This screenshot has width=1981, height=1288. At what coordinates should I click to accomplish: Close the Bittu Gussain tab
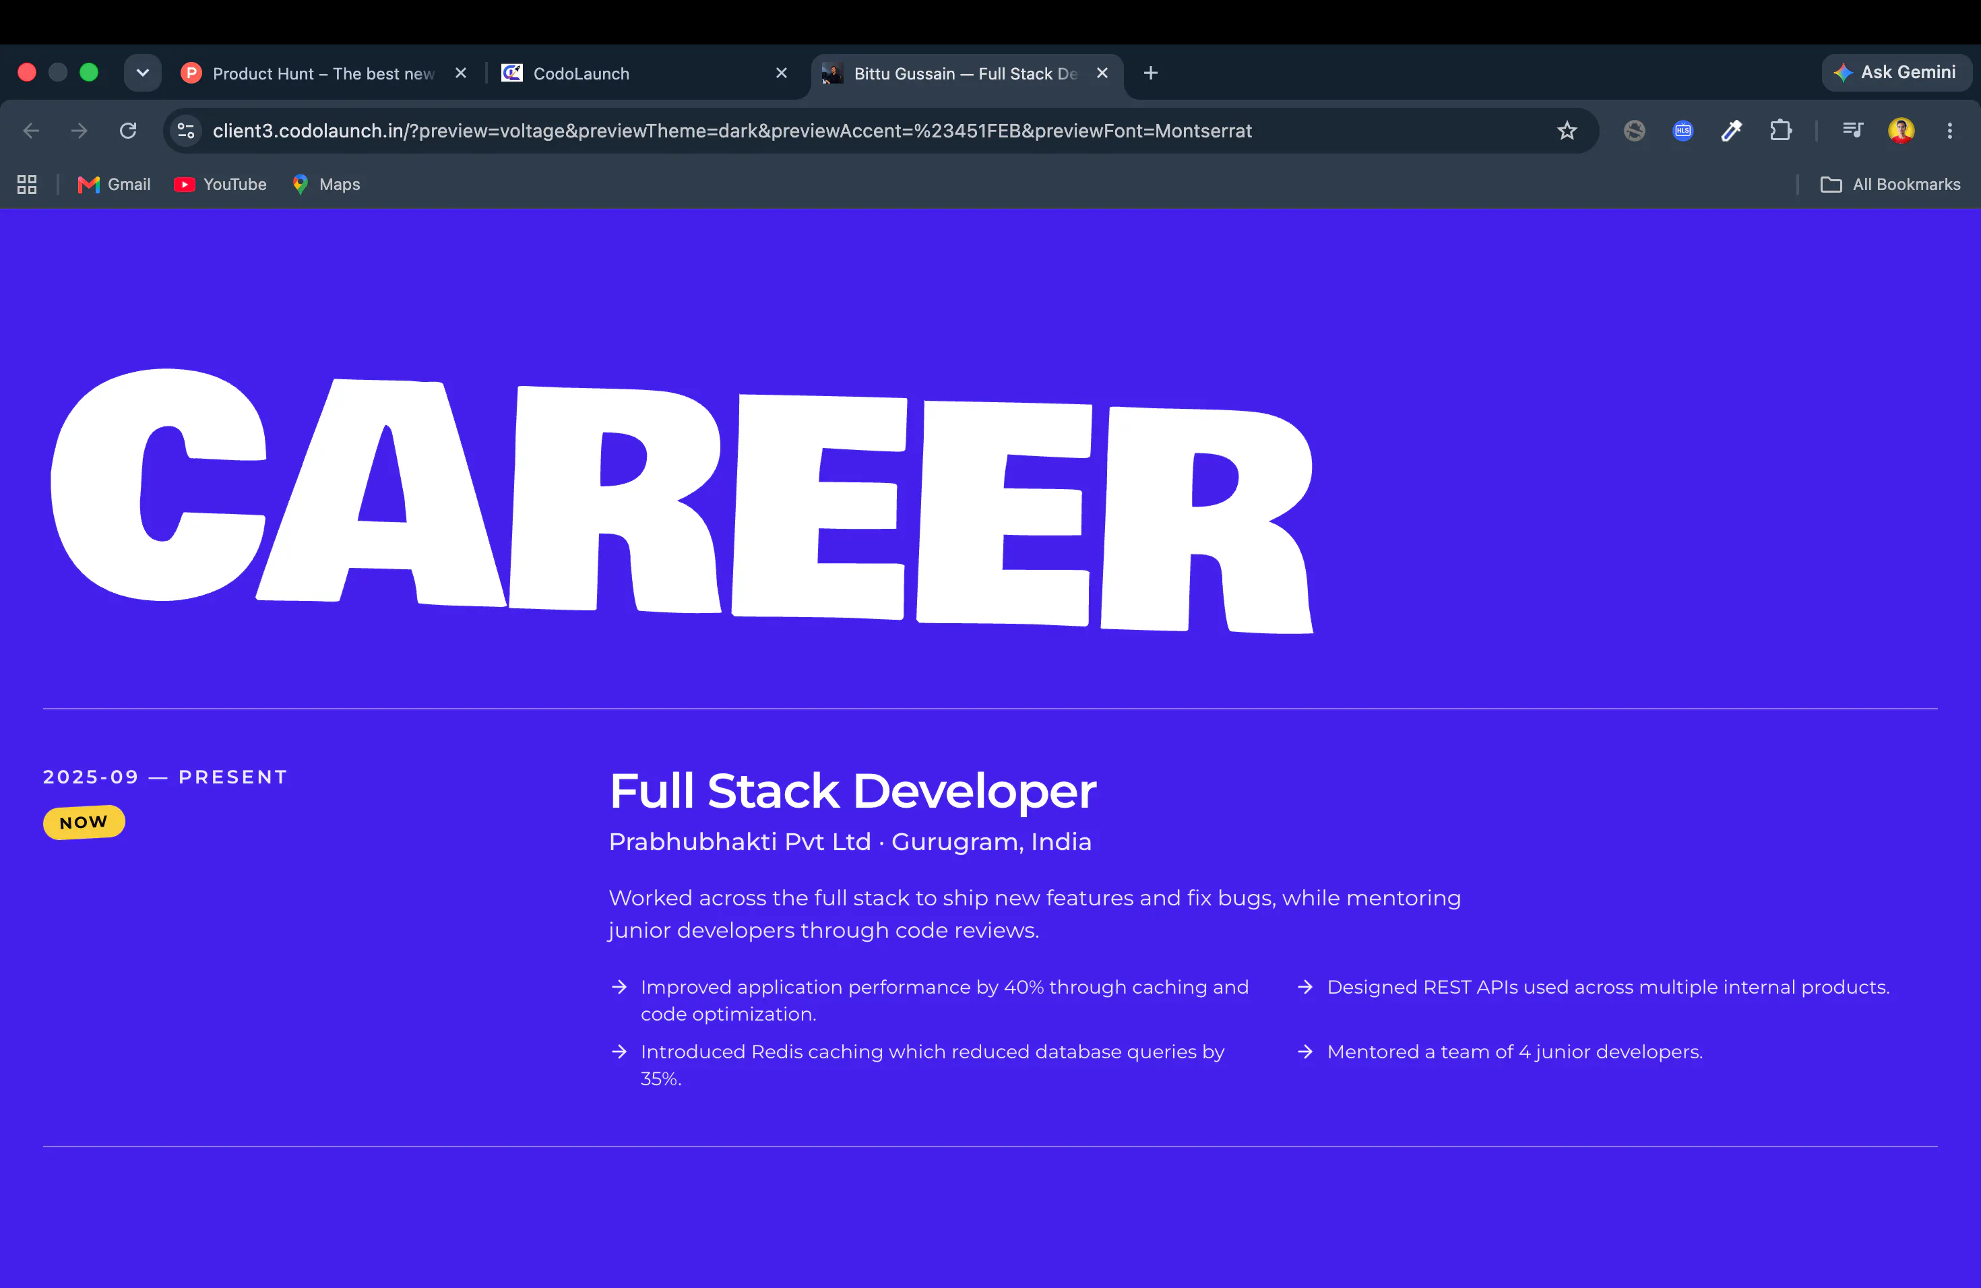click(x=1102, y=73)
